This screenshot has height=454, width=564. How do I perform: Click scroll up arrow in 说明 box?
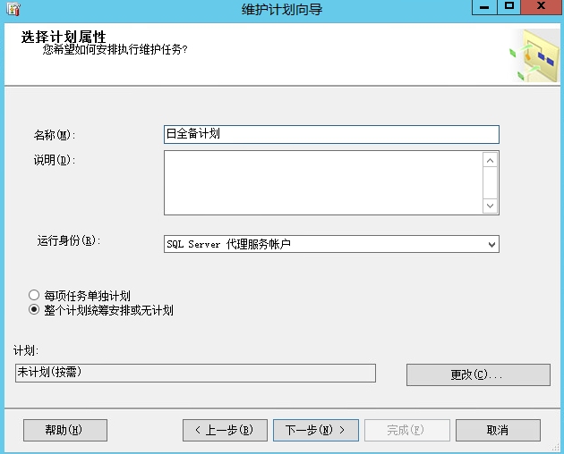point(490,161)
